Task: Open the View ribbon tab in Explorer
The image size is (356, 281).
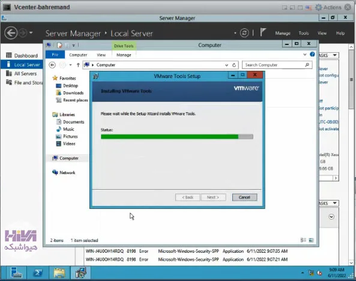Action: pyautogui.click(x=101, y=55)
